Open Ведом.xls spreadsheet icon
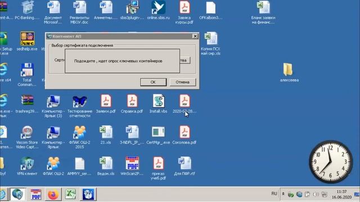 click(106, 166)
